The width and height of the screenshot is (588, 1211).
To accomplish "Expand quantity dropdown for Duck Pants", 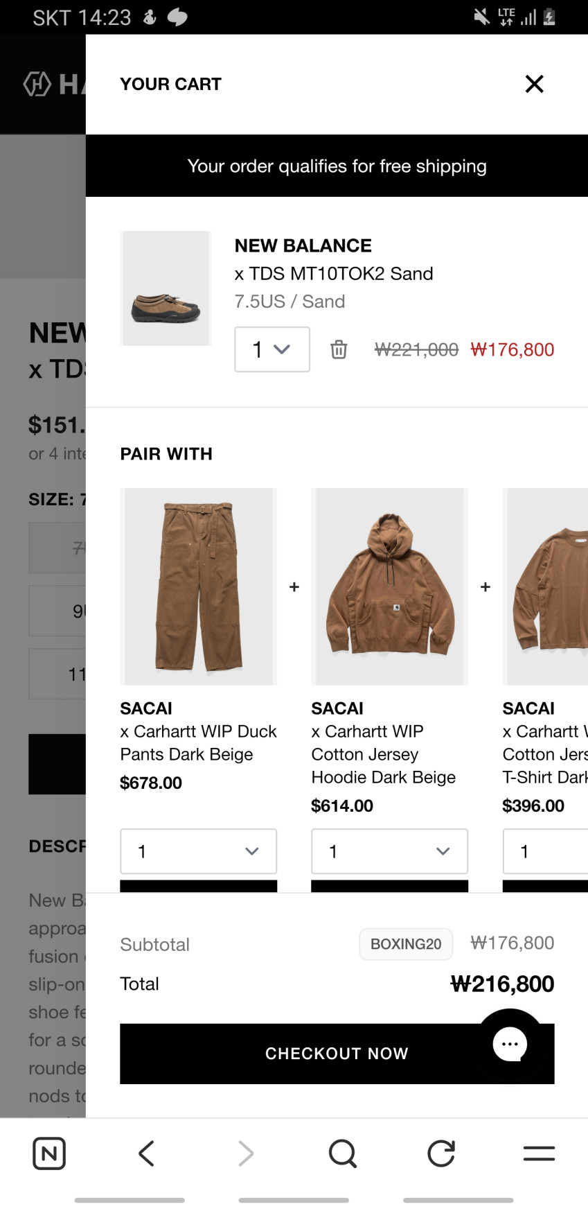I will 199,851.
